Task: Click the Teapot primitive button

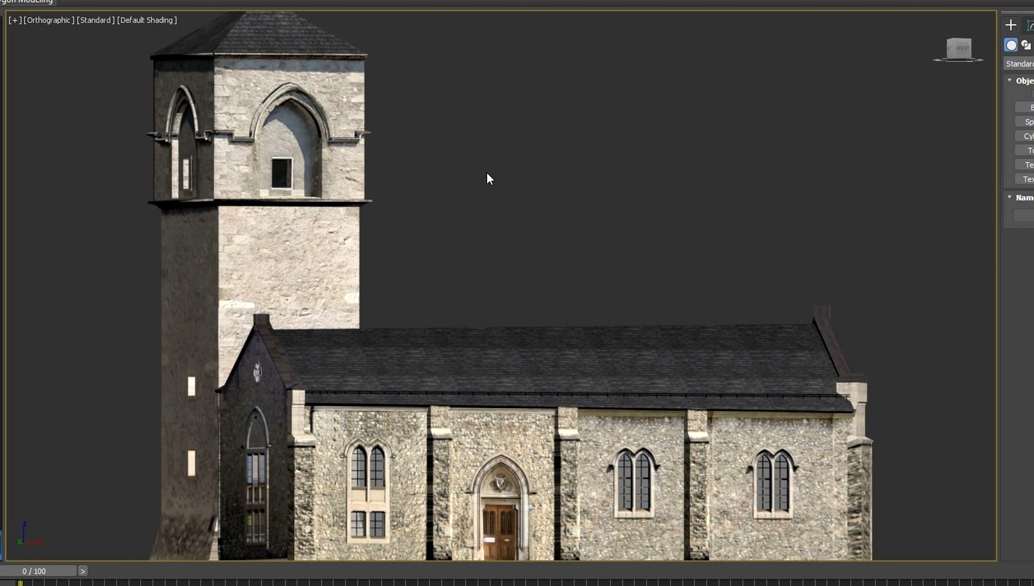Action: [x=1025, y=165]
